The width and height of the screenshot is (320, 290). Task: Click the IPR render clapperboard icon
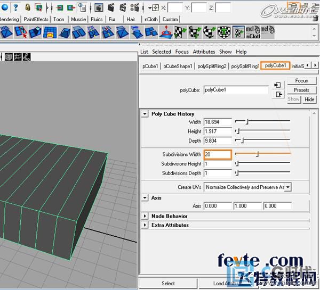[x=123, y=8]
